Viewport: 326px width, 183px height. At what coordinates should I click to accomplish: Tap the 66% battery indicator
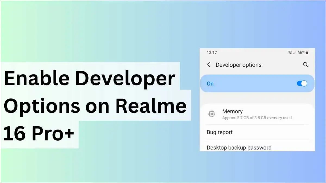303,53
